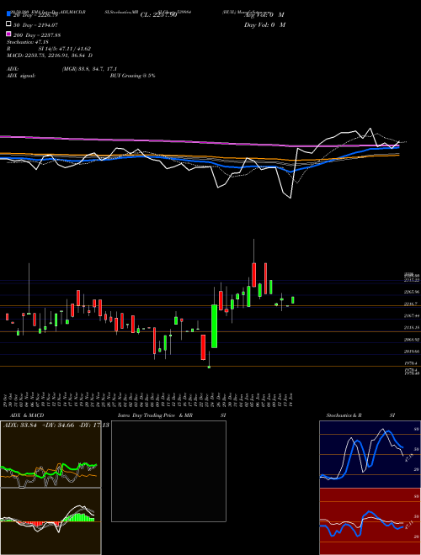Click the 2019.66 price level label

click(412, 351)
